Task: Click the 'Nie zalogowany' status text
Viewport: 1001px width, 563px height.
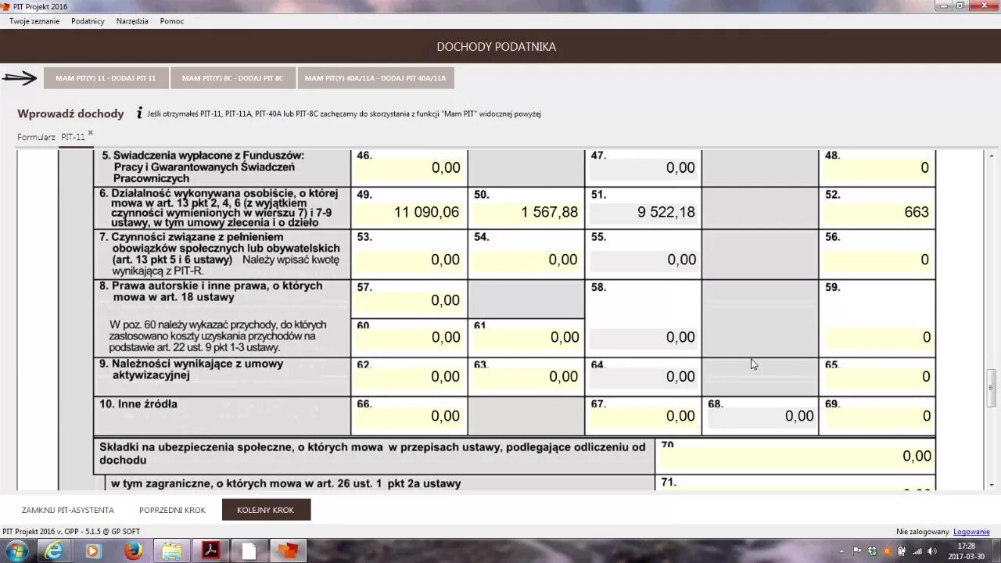Action: click(x=923, y=532)
